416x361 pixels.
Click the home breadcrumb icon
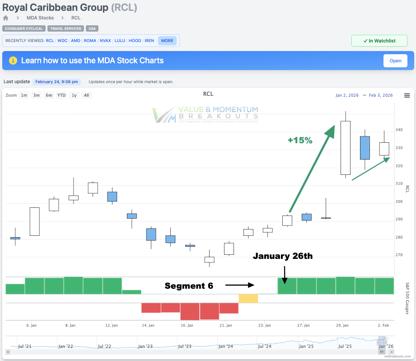point(5,18)
